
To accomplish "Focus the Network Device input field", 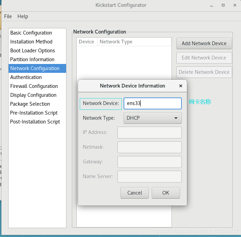I will click(153, 103).
